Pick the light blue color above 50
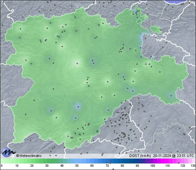 77,161
